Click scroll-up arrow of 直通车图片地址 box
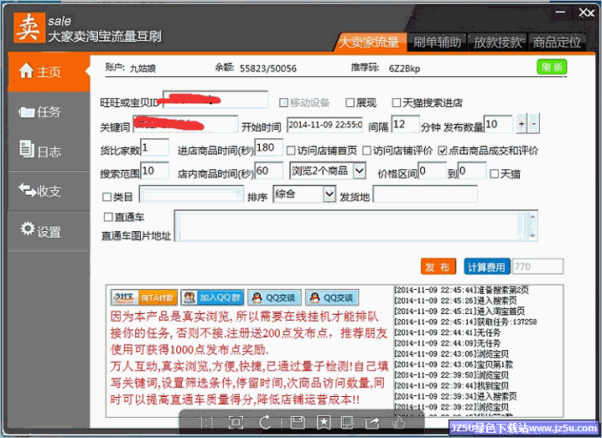The height and width of the screenshot is (438, 602). (532, 216)
